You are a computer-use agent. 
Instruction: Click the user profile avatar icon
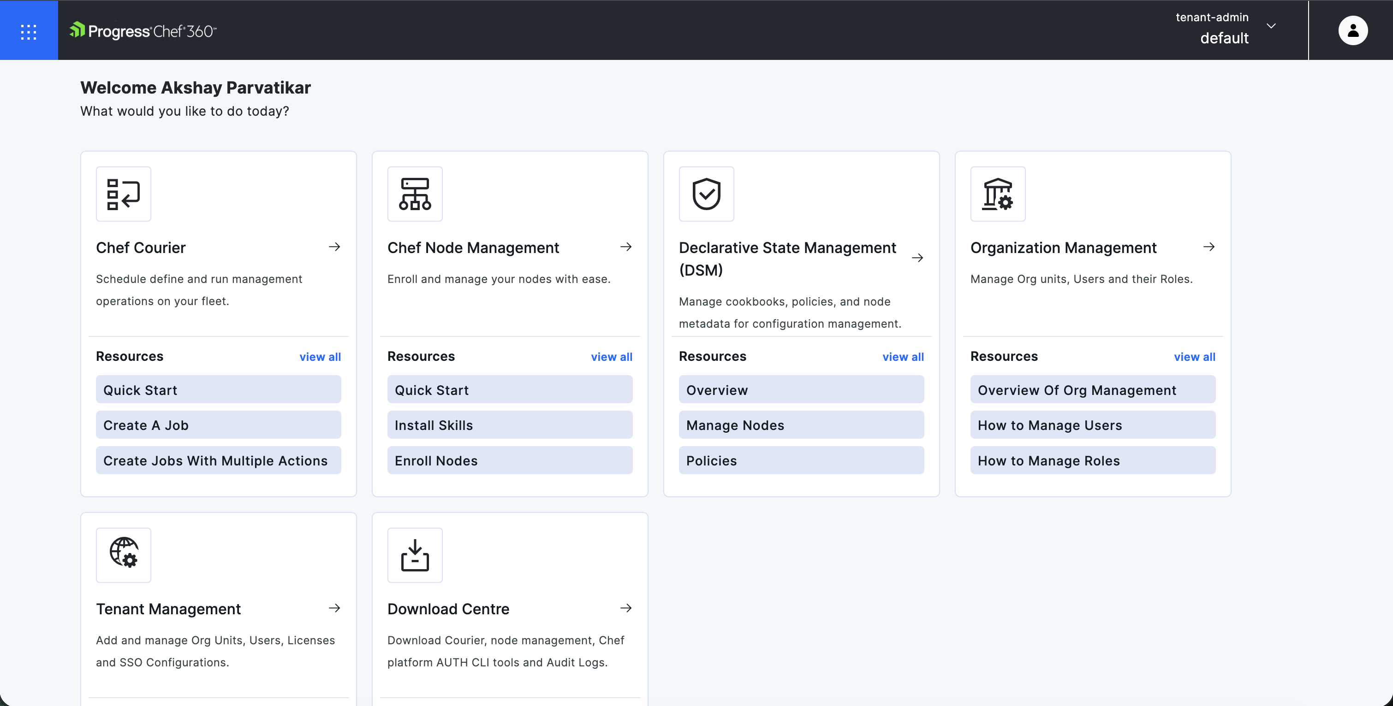(x=1352, y=30)
